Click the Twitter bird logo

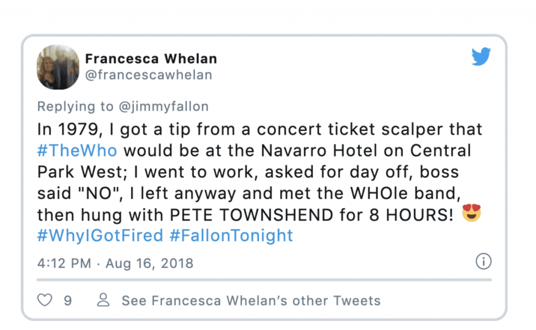point(482,56)
